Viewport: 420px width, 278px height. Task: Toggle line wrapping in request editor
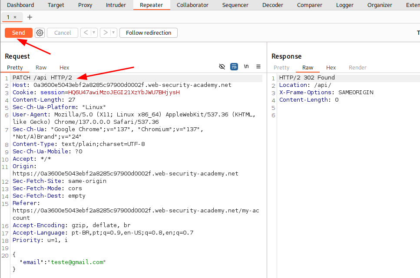(x=234, y=66)
